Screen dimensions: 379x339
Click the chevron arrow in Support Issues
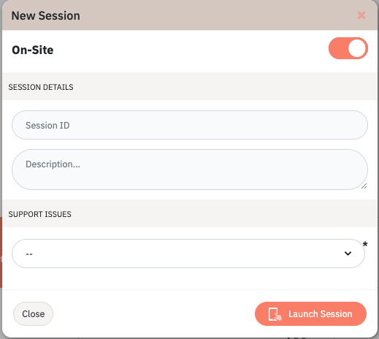point(348,254)
